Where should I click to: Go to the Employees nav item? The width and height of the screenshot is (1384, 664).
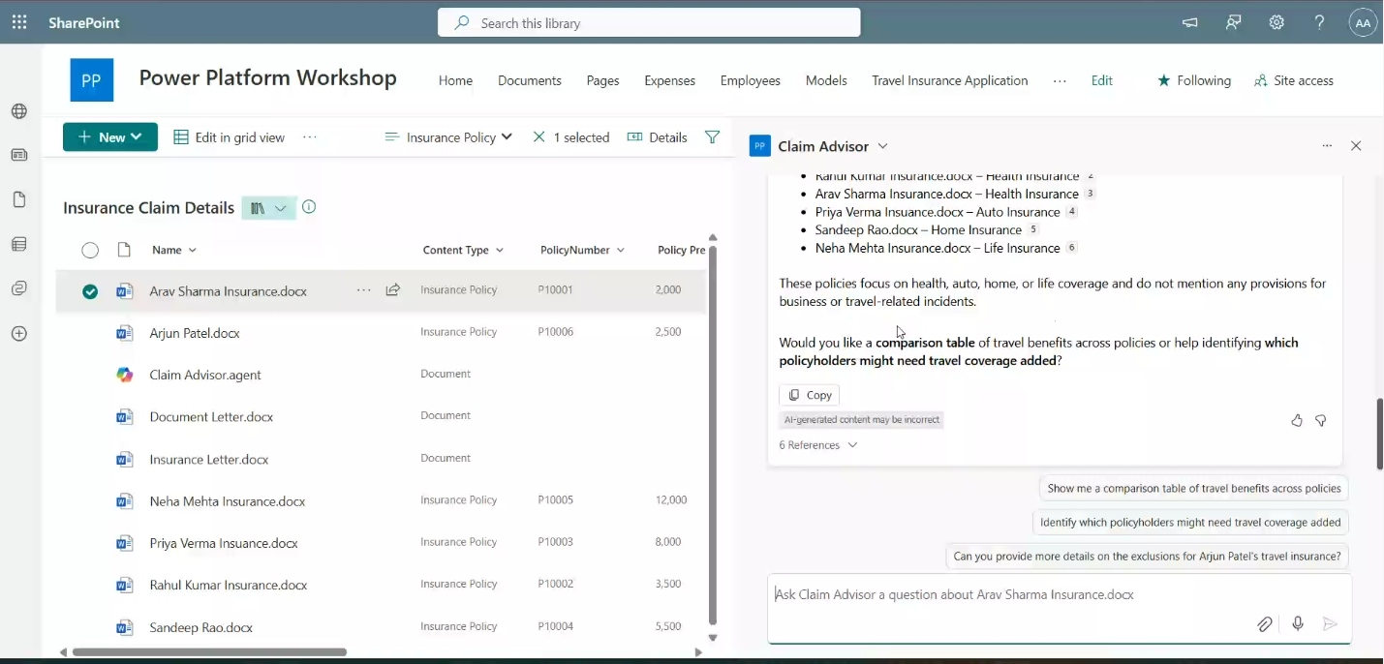(751, 80)
